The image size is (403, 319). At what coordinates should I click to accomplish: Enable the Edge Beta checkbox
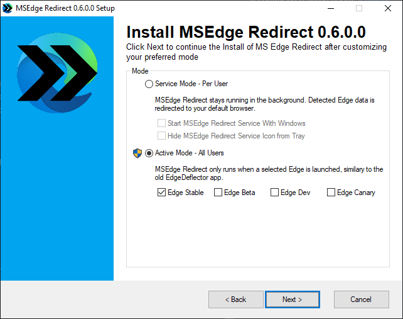218,193
